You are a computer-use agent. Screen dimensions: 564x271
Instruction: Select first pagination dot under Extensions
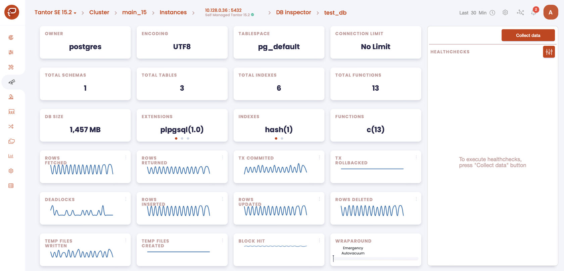[176, 138]
